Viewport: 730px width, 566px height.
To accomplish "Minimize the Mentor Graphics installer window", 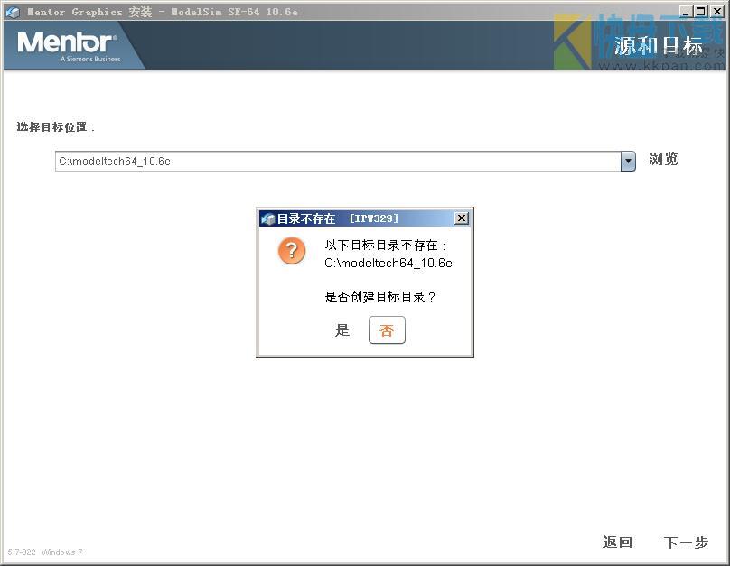I will point(686,11).
